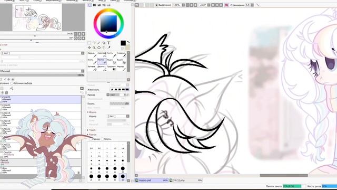Select the Eyedropper color picker tool
337x190 pixels.
[x=109, y=47]
